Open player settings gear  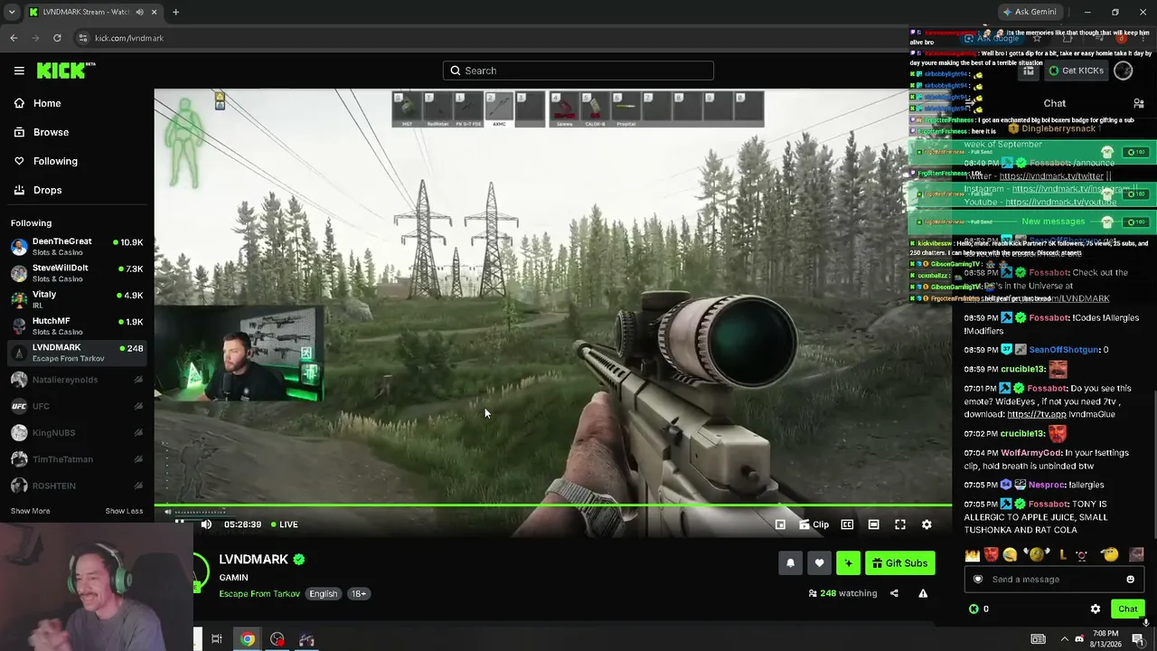(x=927, y=524)
